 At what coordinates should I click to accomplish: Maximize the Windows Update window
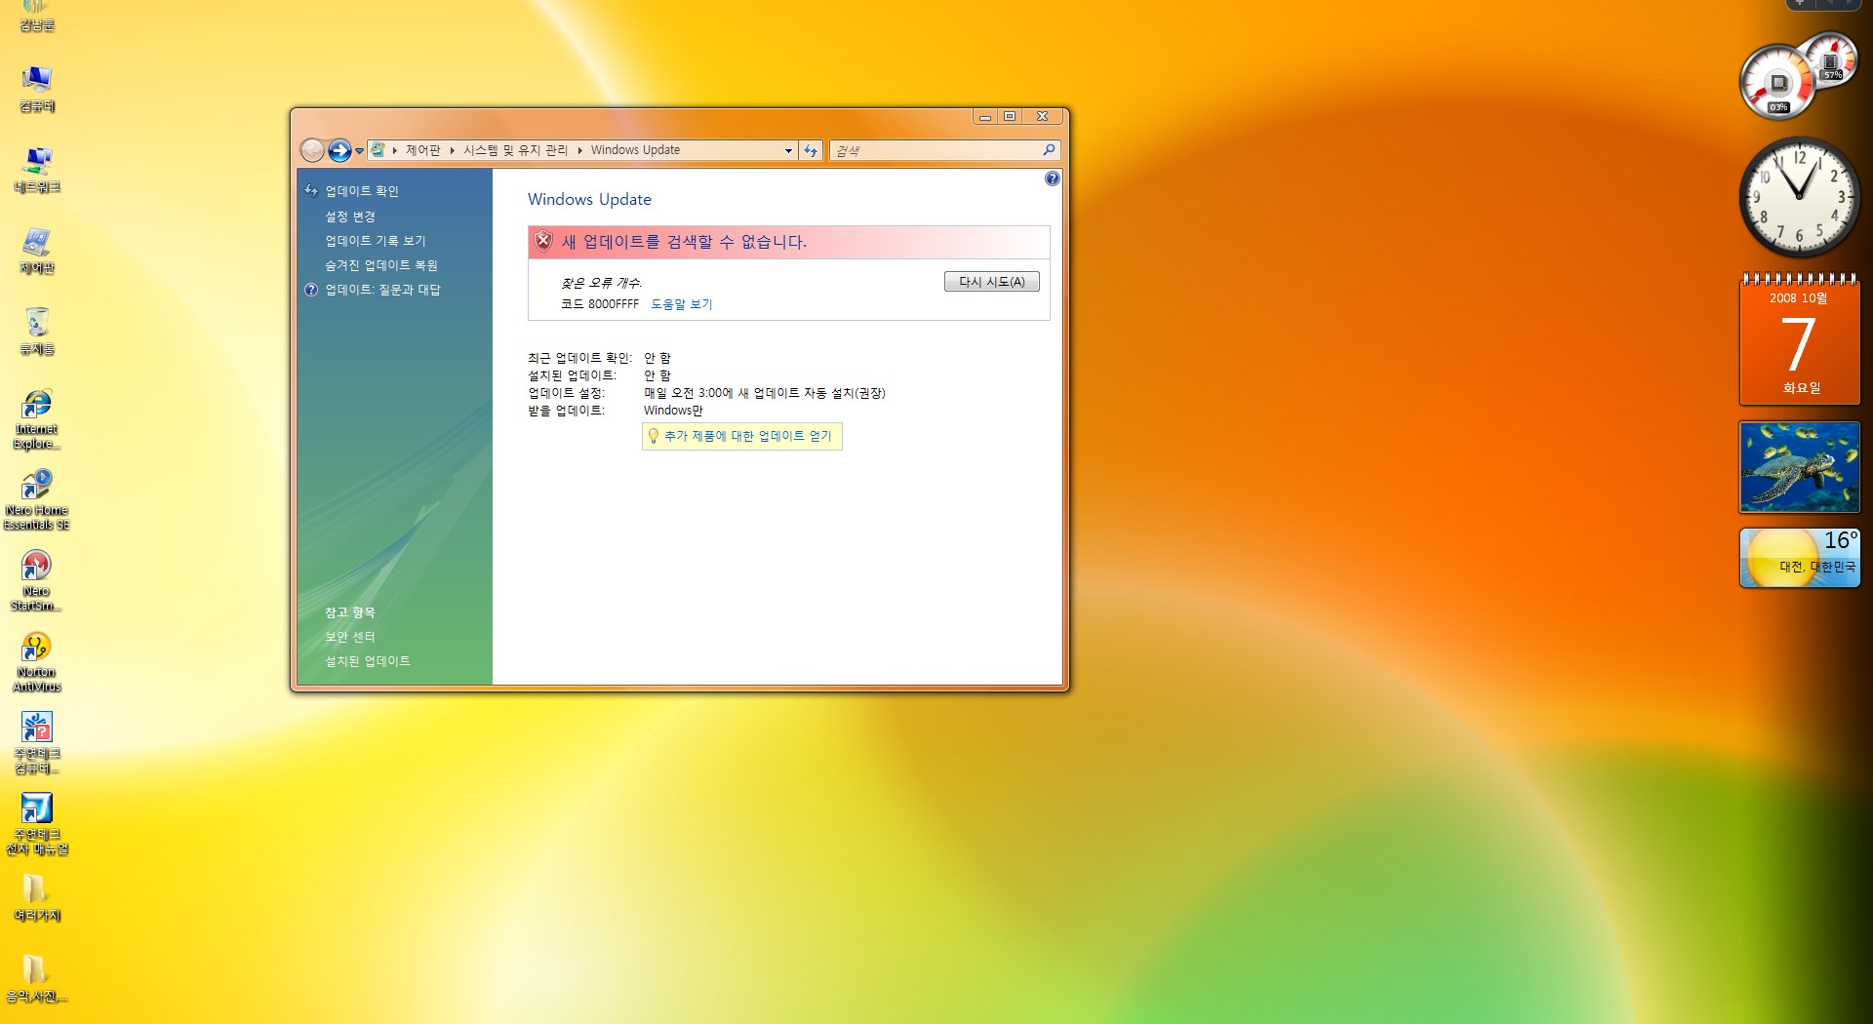click(x=1010, y=117)
